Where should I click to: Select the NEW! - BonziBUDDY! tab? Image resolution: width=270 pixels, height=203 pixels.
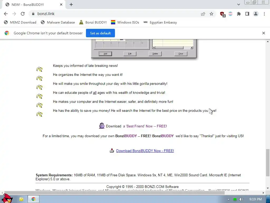point(33,5)
